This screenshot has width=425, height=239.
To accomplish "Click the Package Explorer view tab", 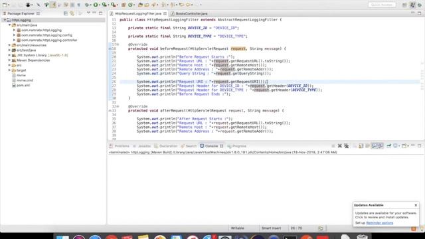I will click(x=21, y=13).
